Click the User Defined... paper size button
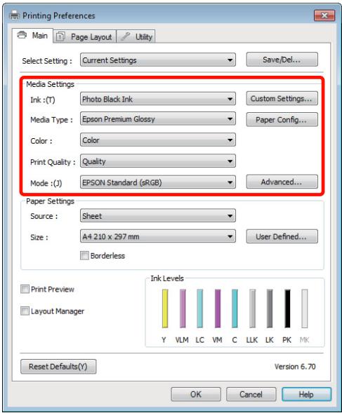The height and width of the screenshot is (413, 342). coord(282,236)
